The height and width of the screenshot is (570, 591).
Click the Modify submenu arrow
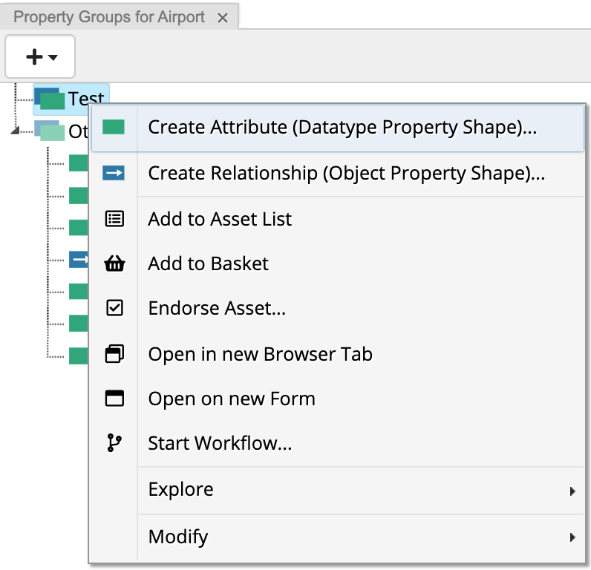tap(572, 537)
